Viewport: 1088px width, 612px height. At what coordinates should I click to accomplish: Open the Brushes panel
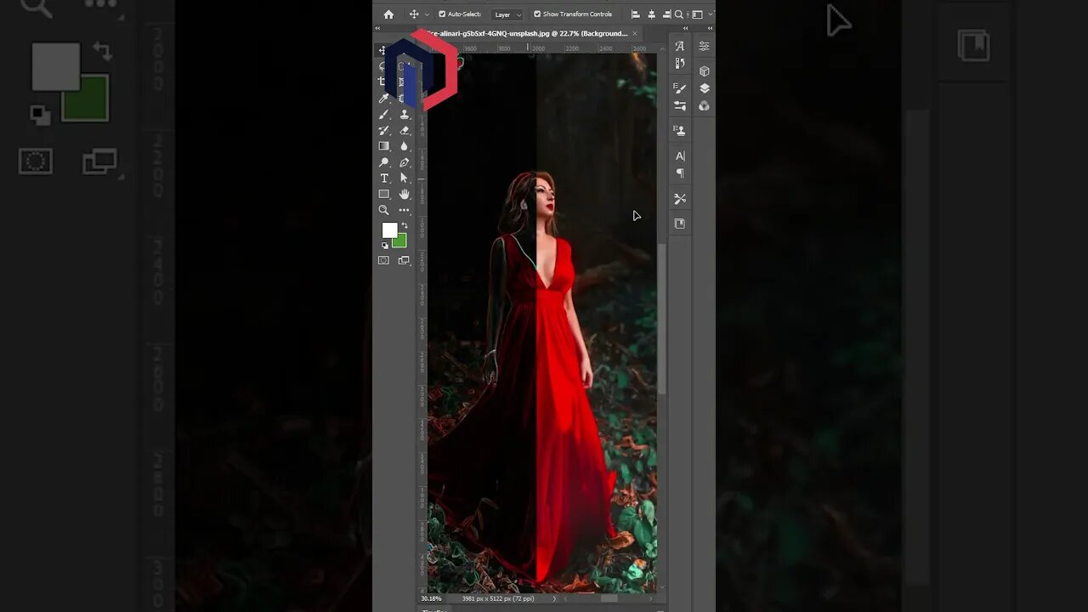coord(680,105)
